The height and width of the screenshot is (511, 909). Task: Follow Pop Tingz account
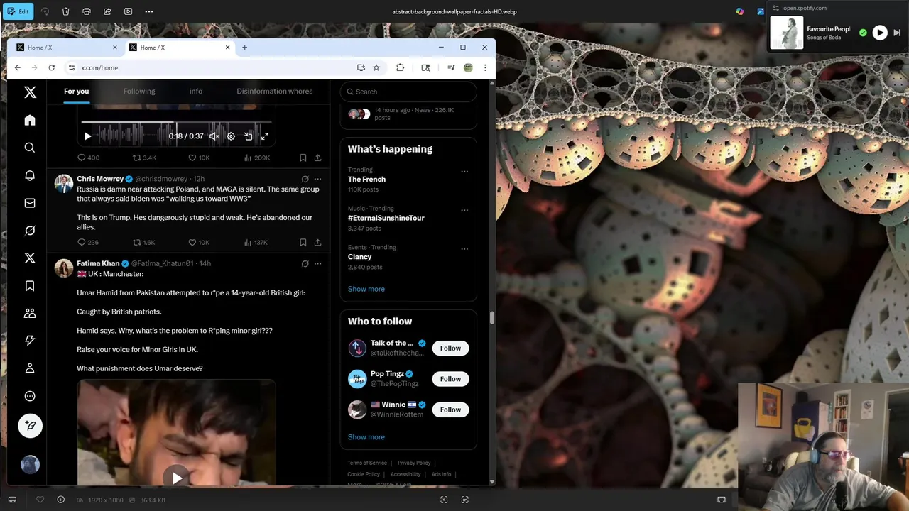click(x=450, y=379)
